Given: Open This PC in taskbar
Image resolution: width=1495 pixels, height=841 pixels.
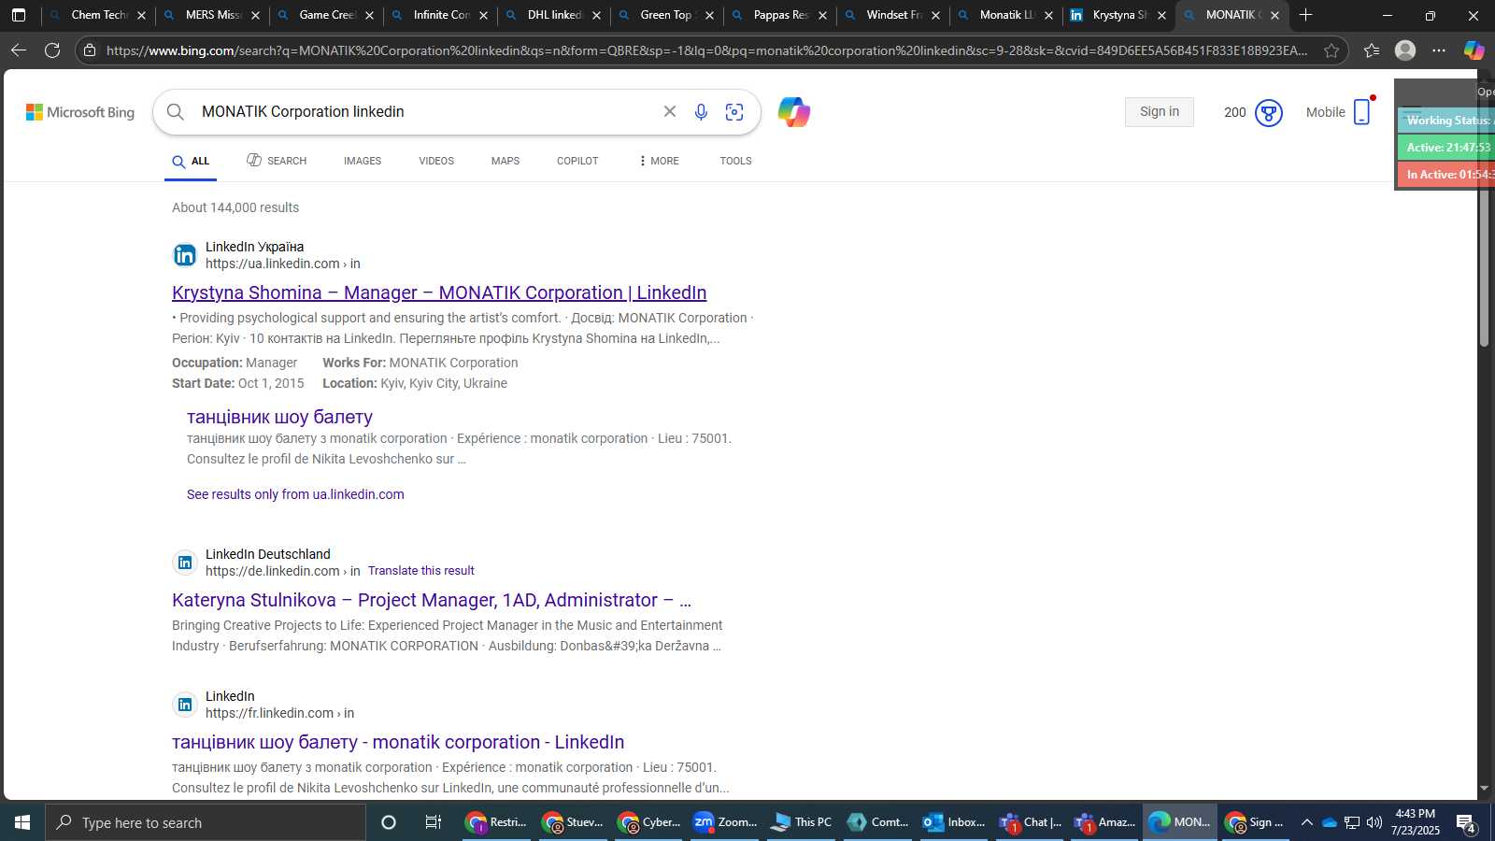Looking at the screenshot, I should [801, 822].
